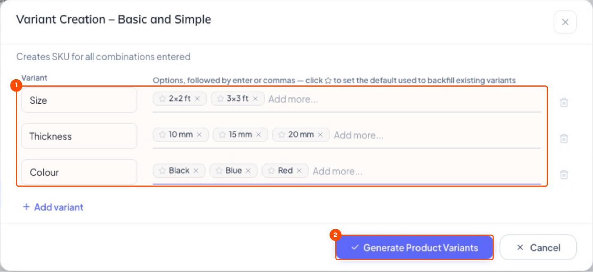The image size is (593, 272).
Task: Close the Variant Creation dialog
Action: 565,22
